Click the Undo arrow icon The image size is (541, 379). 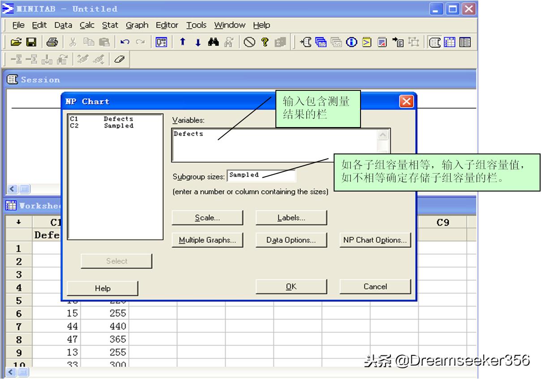tap(125, 42)
